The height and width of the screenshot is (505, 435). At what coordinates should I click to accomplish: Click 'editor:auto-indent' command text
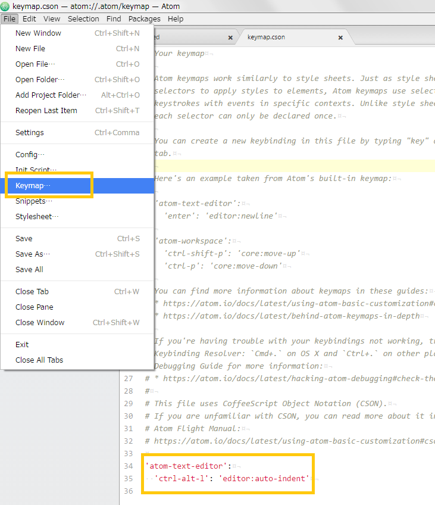pos(264,479)
